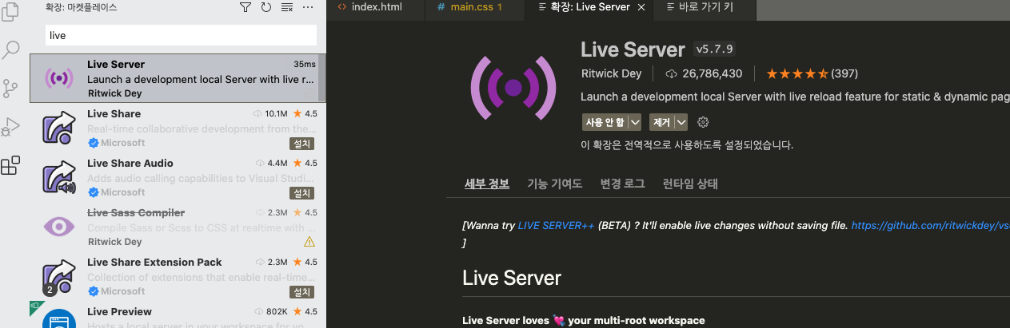Image resolution: width=1010 pixels, height=328 pixels.
Task: Click publisher name Ritwick Dey in details
Action: [x=613, y=74]
